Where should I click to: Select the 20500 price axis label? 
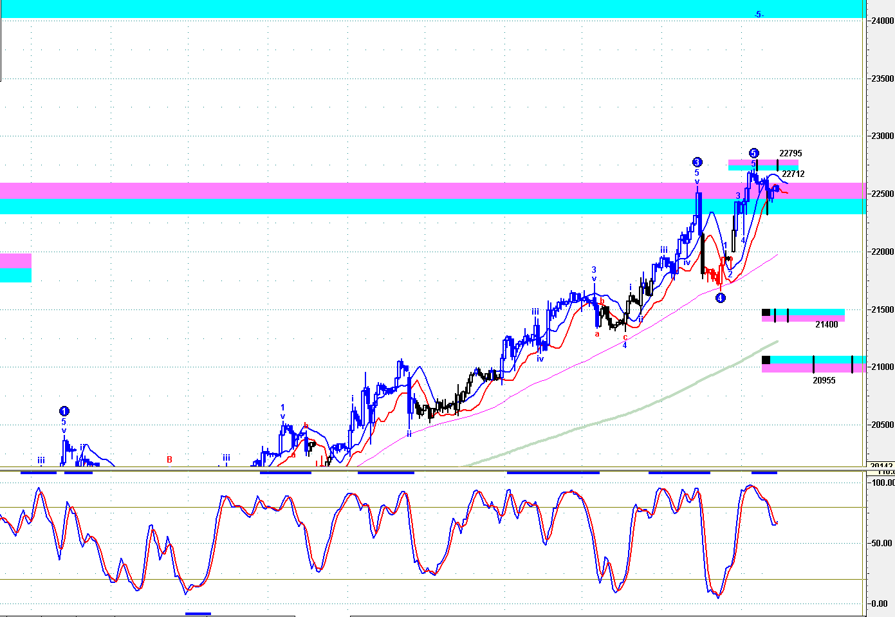(882, 425)
